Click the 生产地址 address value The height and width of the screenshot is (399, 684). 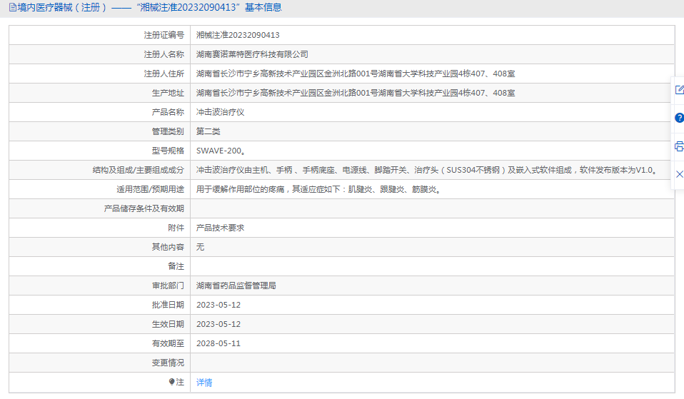(356, 93)
